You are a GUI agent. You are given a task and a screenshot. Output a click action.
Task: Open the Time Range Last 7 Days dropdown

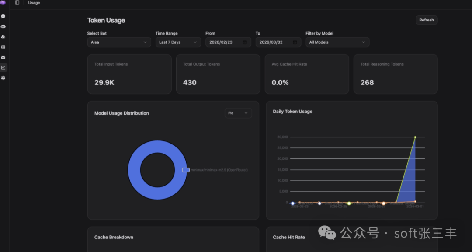[177, 42]
